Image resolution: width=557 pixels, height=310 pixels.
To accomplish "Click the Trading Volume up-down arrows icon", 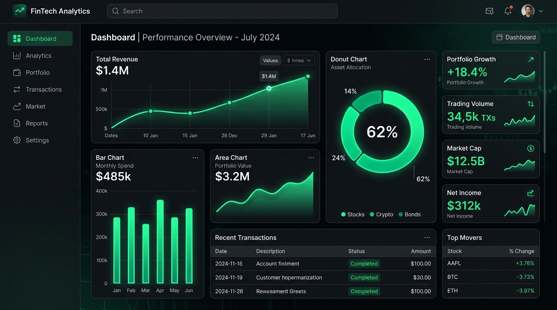I will 531,104.
